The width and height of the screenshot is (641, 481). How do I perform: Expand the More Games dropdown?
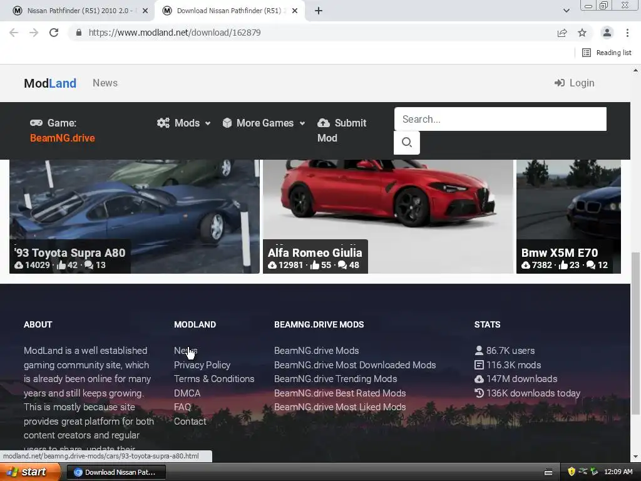click(x=264, y=123)
